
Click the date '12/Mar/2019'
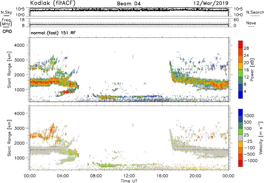point(211,3)
